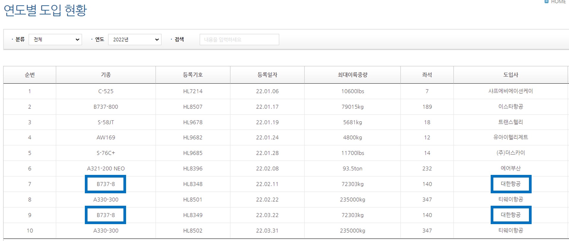Click the 도입사 column header
The image size is (569, 241).
click(x=511, y=75)
